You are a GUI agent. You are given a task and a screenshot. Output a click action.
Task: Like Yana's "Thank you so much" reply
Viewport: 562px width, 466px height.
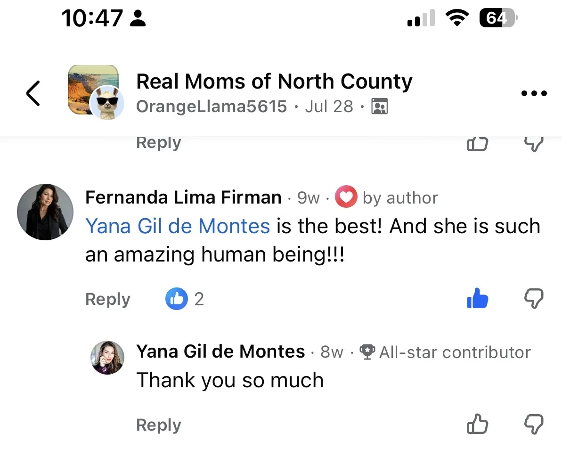477,424
